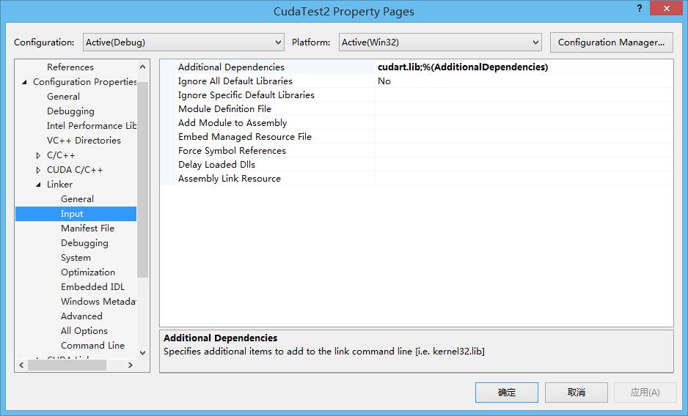The image size is (688, 416).
Task: Select the Ignore Specific Default Libraries property
Action: tap(246, 95)
